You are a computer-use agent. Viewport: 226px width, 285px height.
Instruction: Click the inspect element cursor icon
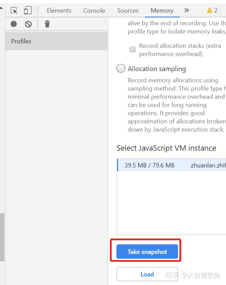click(14, 11)
